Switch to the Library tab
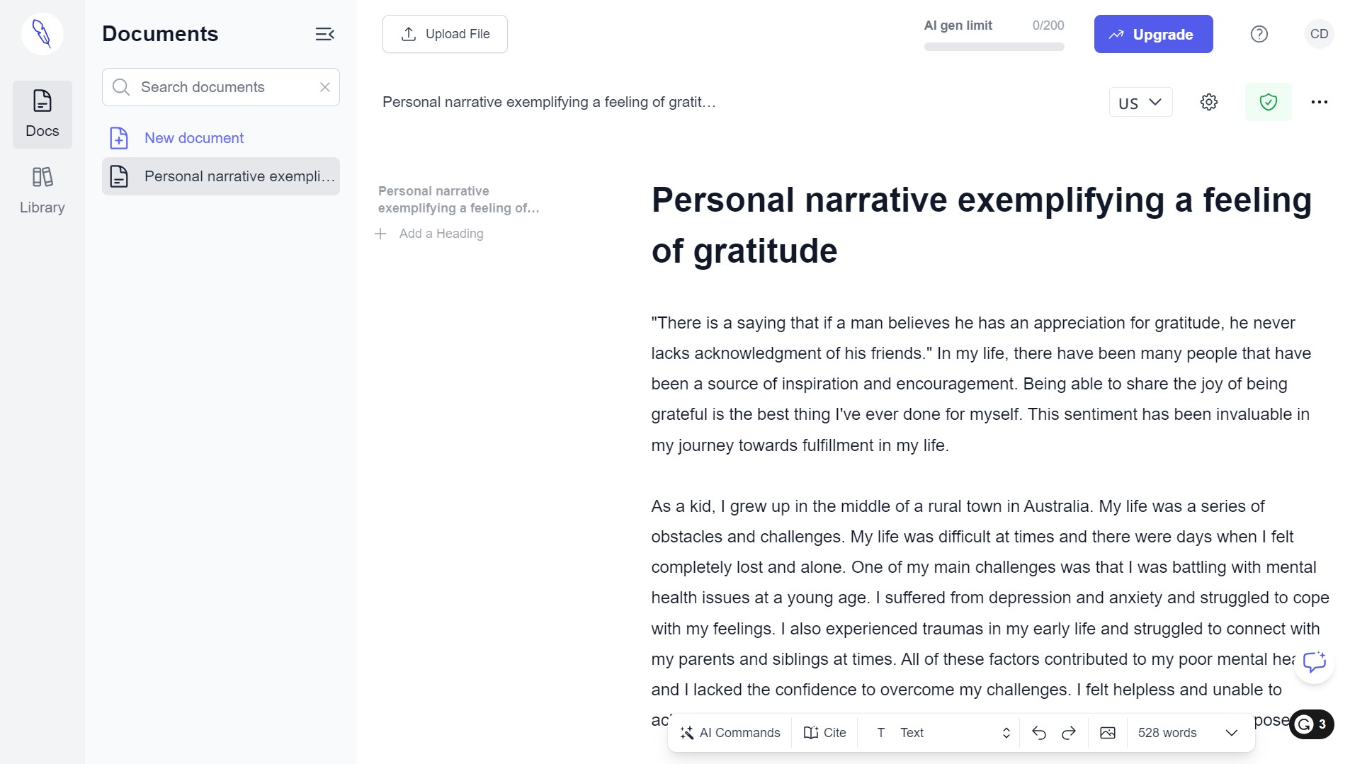This screenshot has width=1350, height=764. [x=42, y=190]
